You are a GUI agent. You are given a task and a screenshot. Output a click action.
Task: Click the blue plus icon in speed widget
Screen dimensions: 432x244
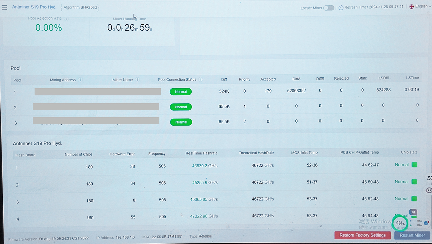point(426,223)
